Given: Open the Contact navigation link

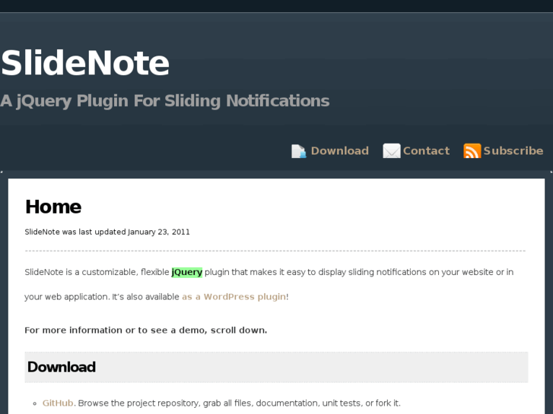Looking at the screenshot, I should point(426,151).
